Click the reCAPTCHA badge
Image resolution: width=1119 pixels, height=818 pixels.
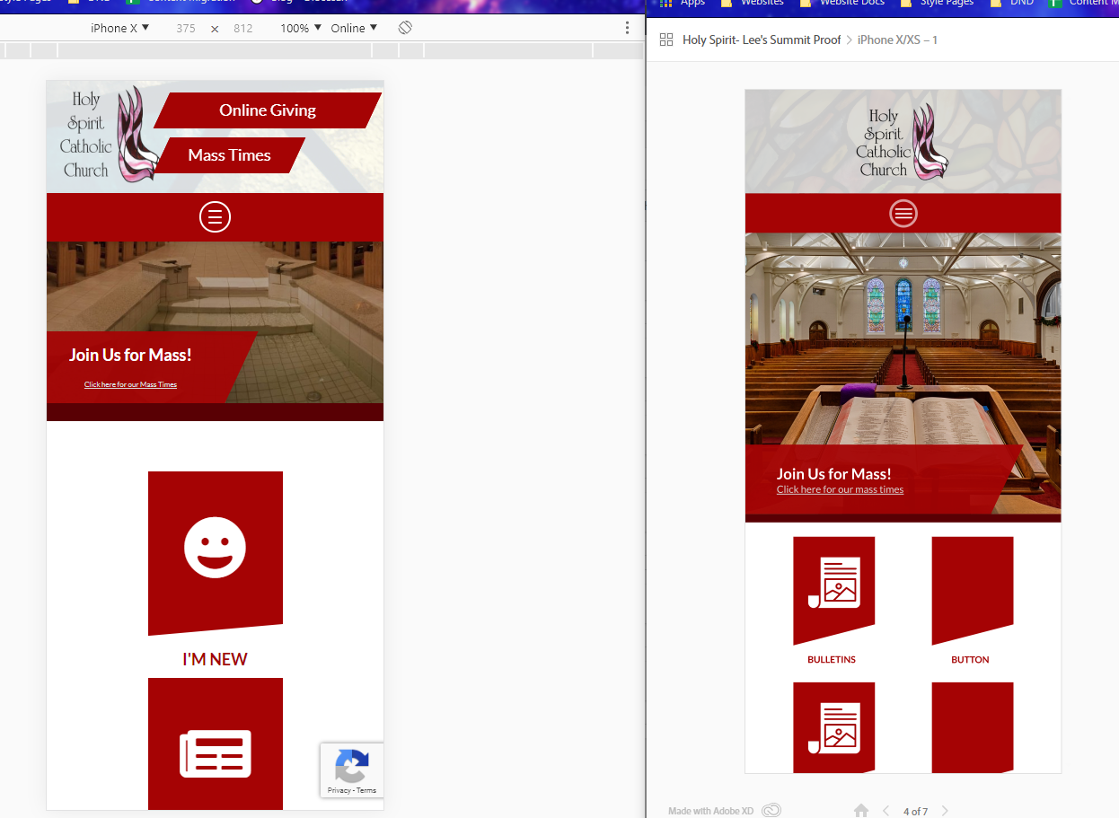tap(352, 770)
